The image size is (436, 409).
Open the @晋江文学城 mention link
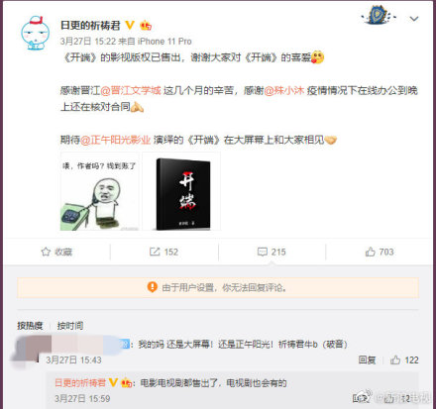(131, 90)
